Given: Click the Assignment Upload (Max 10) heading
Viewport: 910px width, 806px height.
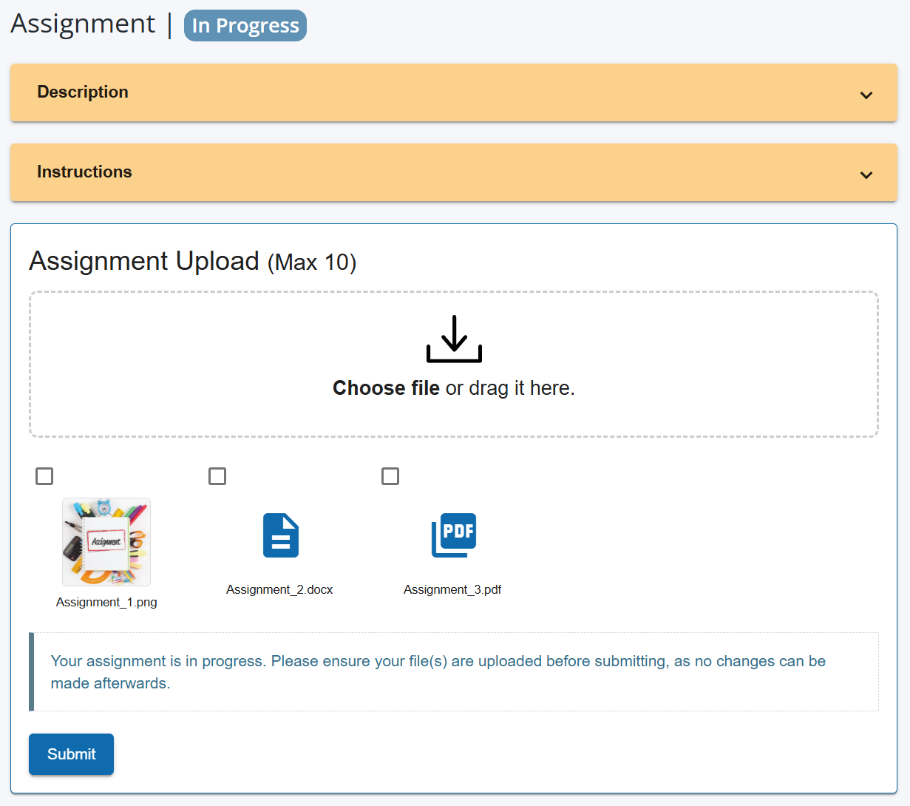Looking at the screenshot, I should coord(192,262).
